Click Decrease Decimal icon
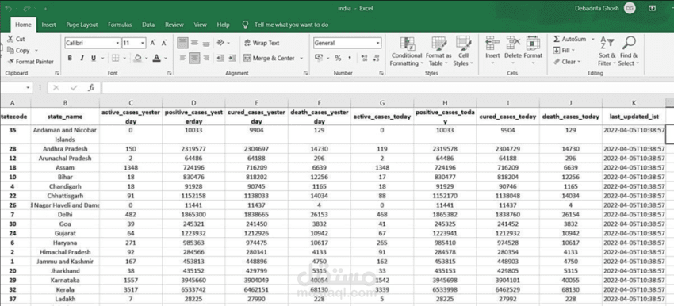The image size is (674, 306). [376, 58]
